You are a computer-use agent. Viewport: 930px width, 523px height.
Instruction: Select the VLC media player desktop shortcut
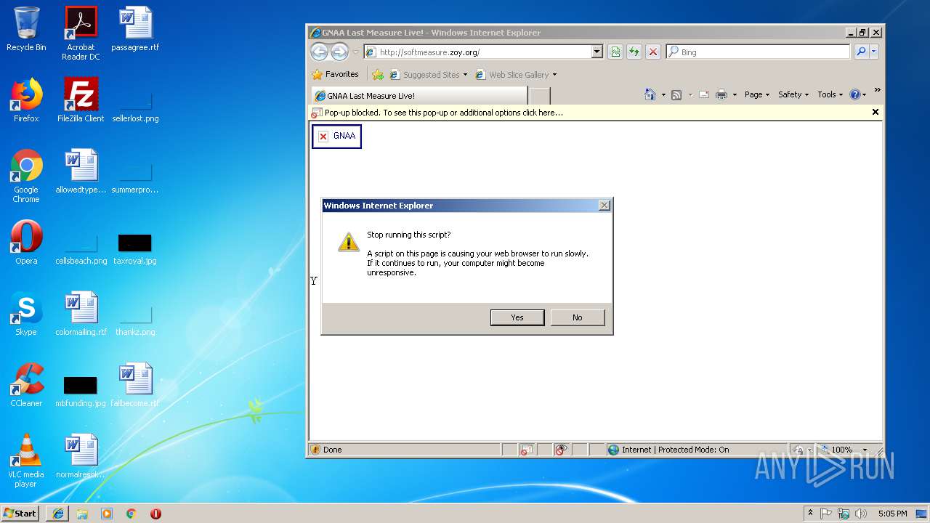26,461
